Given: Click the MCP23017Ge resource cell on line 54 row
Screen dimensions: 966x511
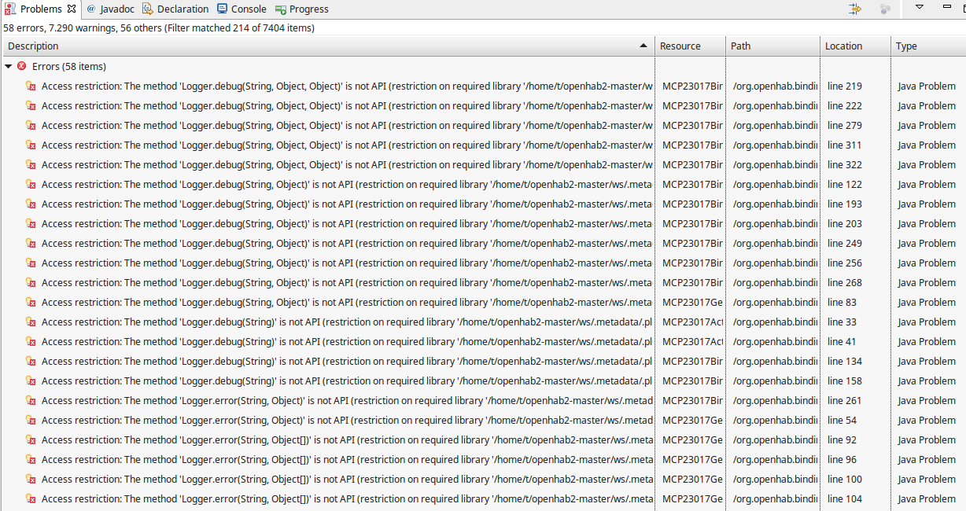Looking at the screenshot, I should point(692,420).
